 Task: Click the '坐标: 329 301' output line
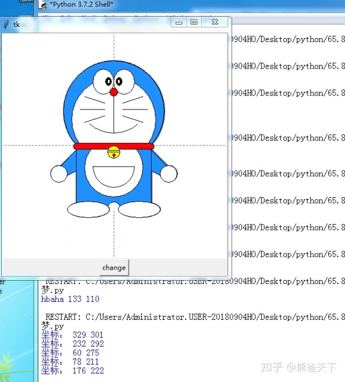(72, 335)
